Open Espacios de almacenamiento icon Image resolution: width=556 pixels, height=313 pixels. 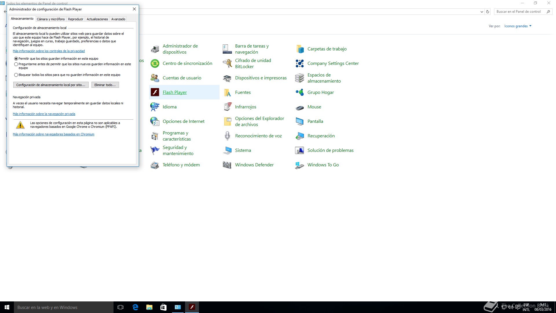point(300,78)
